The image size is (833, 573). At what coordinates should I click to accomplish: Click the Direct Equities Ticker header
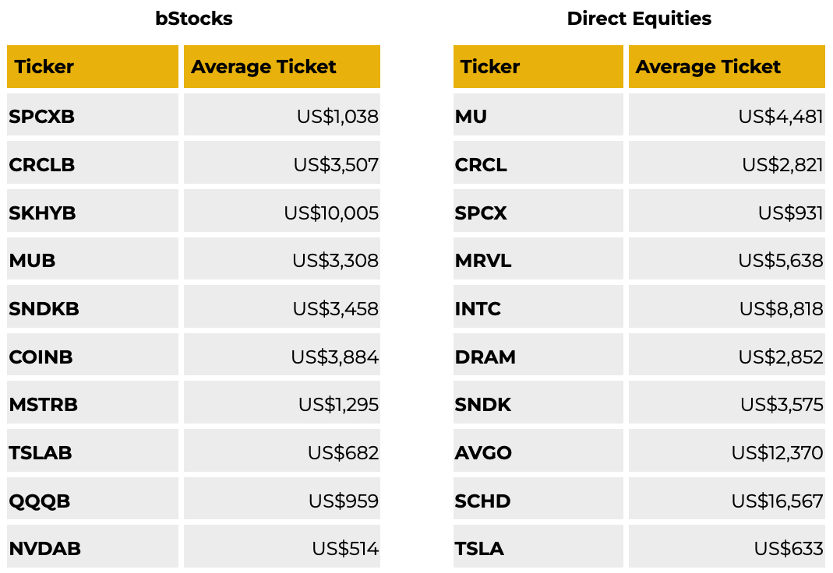[x=538, y=66]
